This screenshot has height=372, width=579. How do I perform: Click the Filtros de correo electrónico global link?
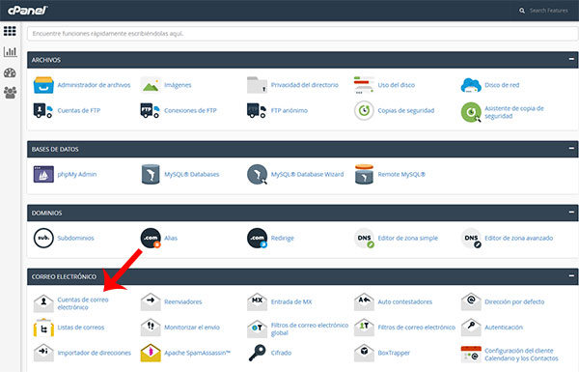[310, 329]
